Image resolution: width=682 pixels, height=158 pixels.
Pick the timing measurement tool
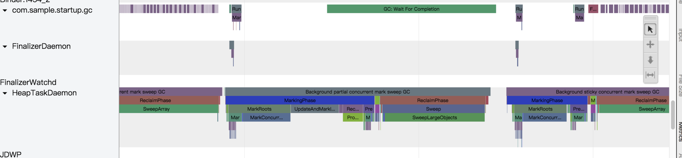pyautogui.click(x=650, y=75)
